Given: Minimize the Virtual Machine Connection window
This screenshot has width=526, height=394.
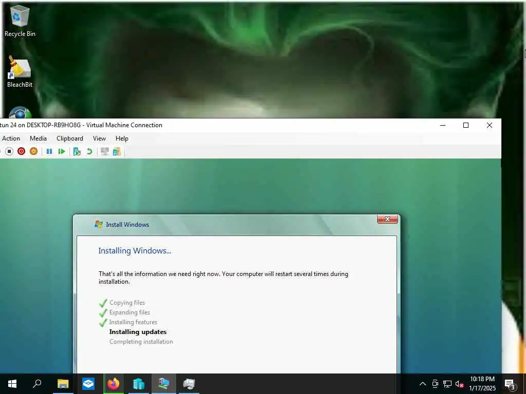Looking at the screenshot, I should click(443, 125).
